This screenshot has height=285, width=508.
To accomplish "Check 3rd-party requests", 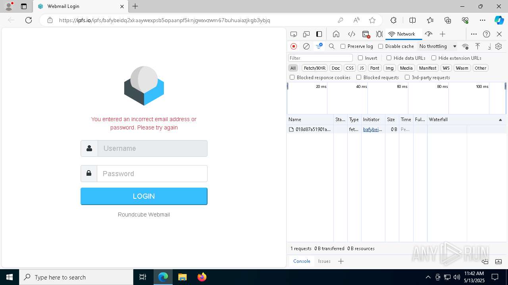I will point(407,78).
